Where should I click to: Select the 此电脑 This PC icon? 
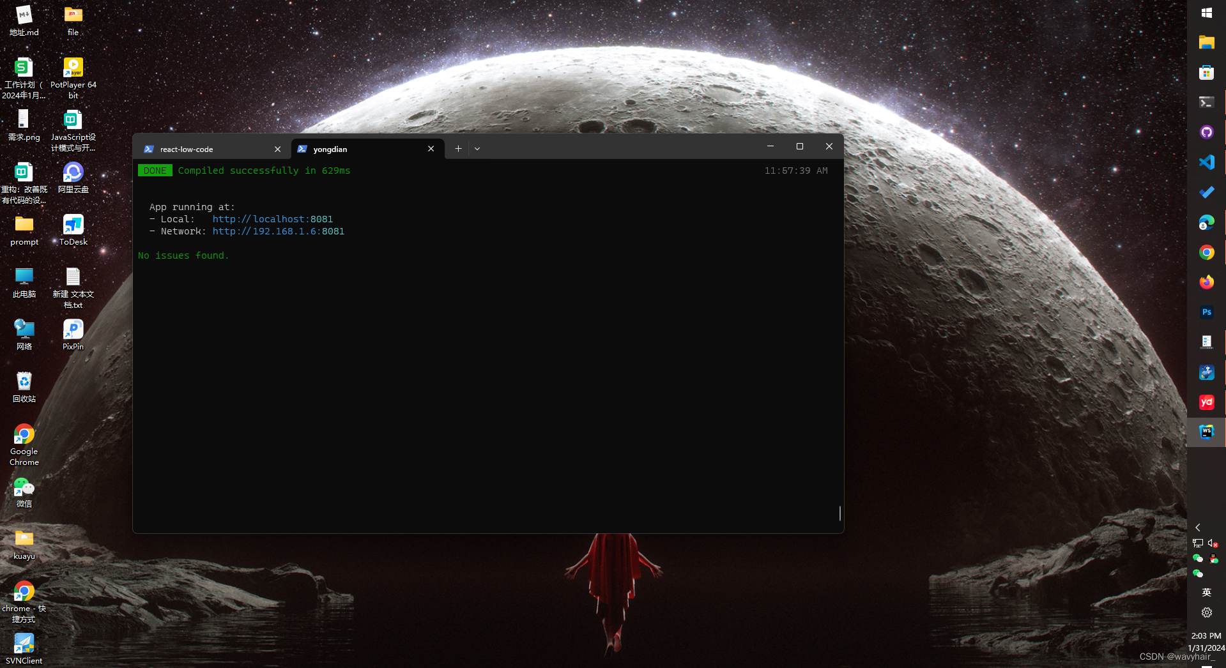pyautogui.click(x=24, y=282)
